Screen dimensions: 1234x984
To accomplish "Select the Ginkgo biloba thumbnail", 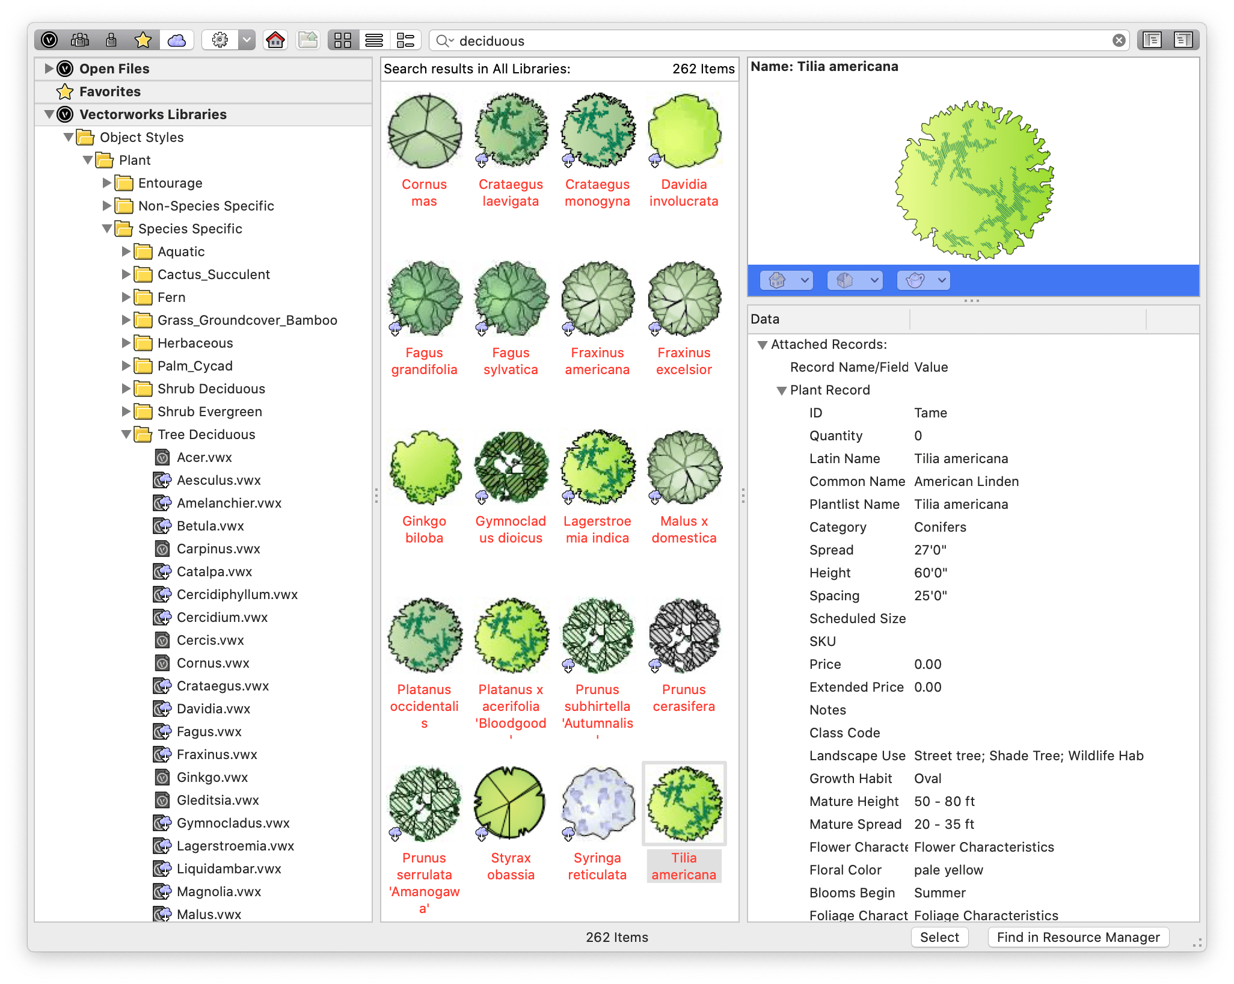I will click(425, 467).
